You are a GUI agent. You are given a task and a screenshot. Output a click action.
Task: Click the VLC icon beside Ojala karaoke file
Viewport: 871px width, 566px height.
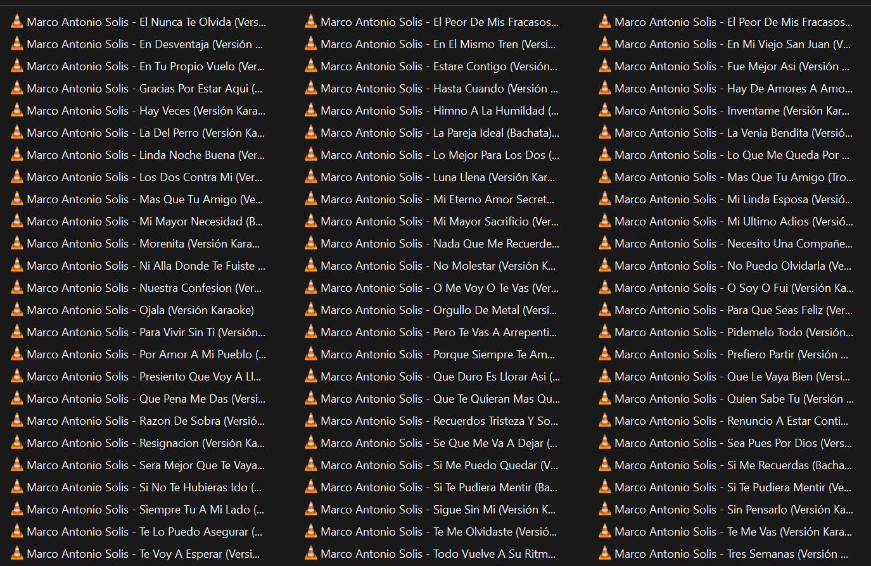click(17, 310)
